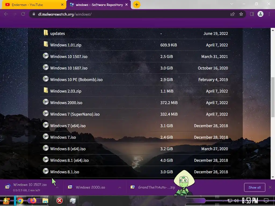Close the Enderman - YouTube tab

[62, 5]
